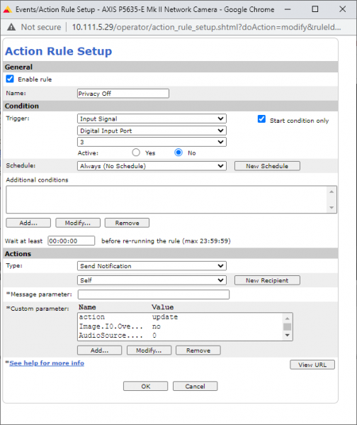Select the AudioSource.... parameter row
Image resolution: width=357 pixels, height=425 pixels.
tap(180, 336)
